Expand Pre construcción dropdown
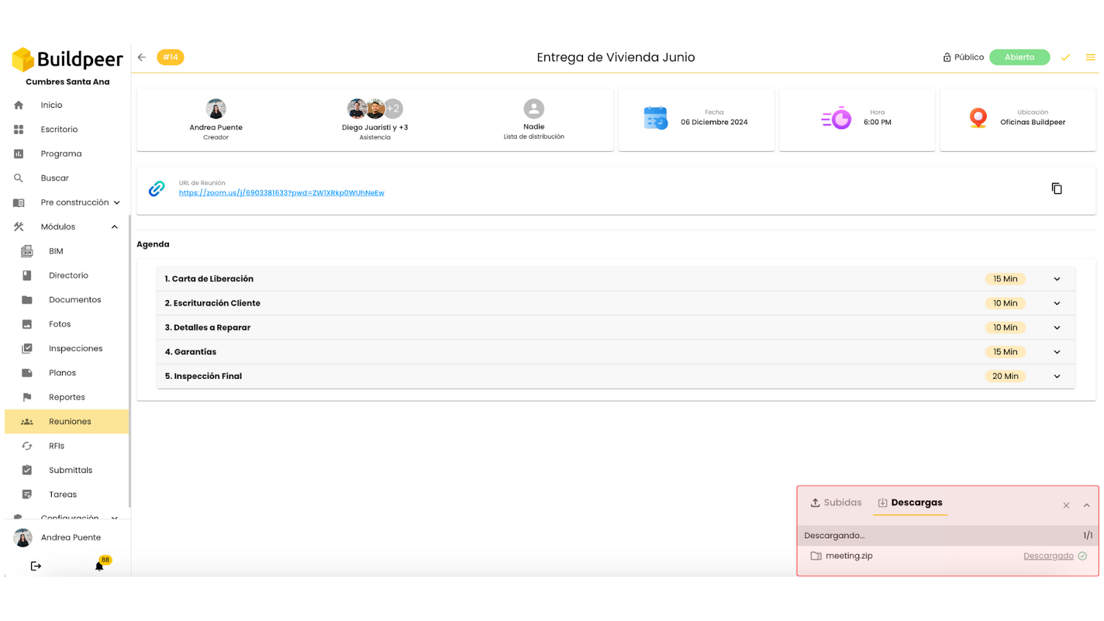This screenshot has height=621, width=1104. coord(117,203)
